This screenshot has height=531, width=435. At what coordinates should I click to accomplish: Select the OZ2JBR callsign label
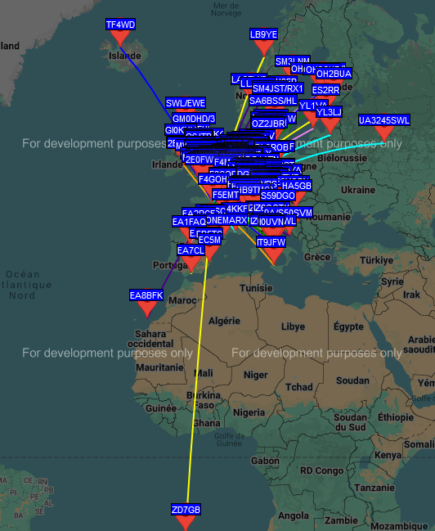click(x=269, y=124)
